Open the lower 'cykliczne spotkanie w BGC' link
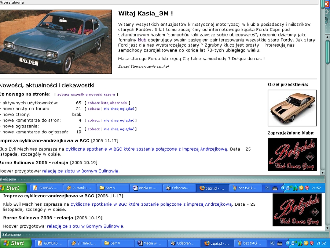Viewport: 330px width, 248px height. click(151, 204)
